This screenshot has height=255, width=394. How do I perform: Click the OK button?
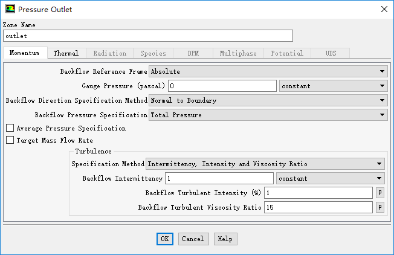165,239
